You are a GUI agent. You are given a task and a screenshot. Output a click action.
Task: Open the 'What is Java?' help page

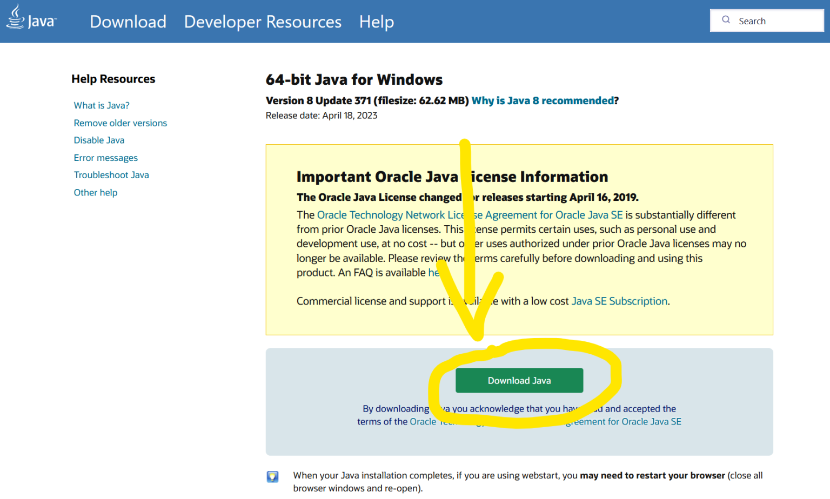(101, 105)
